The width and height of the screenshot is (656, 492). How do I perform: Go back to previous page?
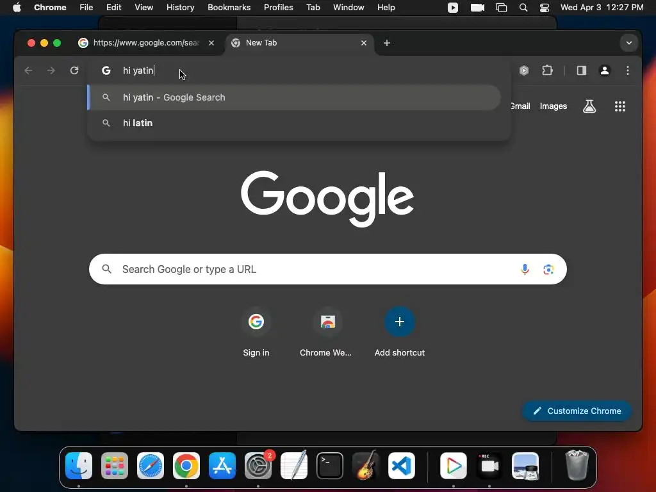pos(28,70)
